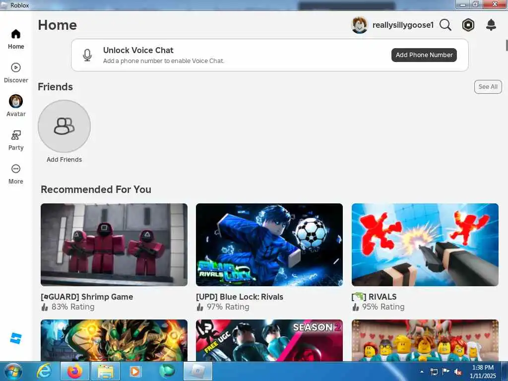This screenshot has height=381, width=508.
Task: Launch Internet Explorer from taskbar
Action: (x=44, y=371)
